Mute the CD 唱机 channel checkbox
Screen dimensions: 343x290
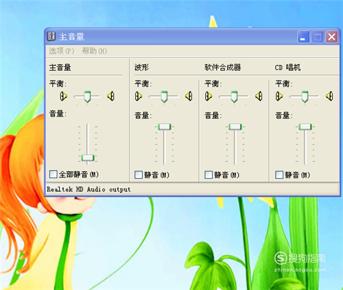point(279,175)
